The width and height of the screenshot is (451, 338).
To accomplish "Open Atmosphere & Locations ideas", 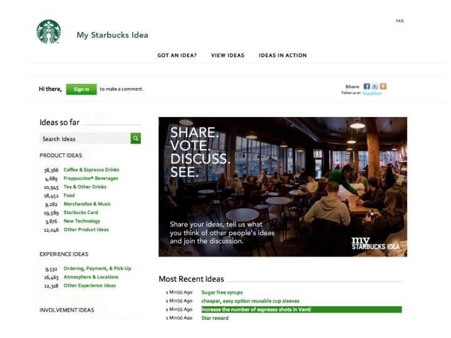I will coord(91,277).
